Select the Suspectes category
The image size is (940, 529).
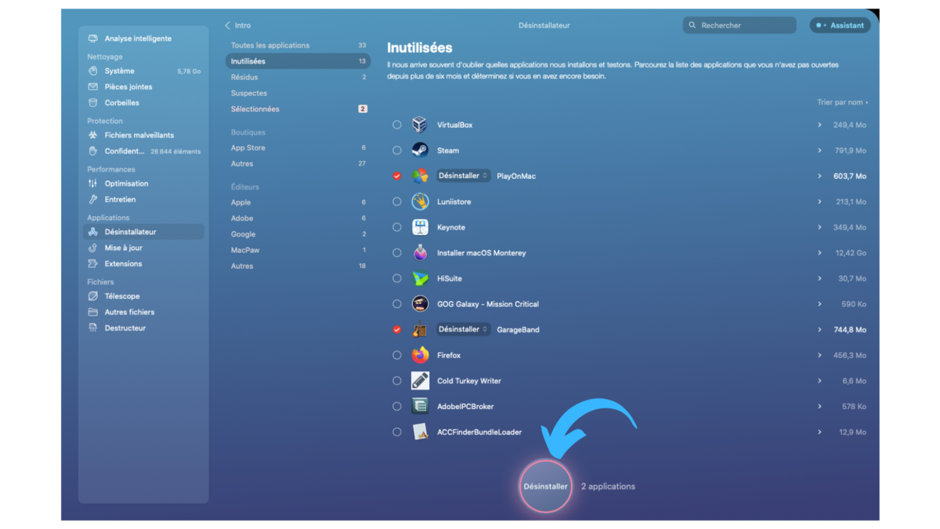click(298, 93)
